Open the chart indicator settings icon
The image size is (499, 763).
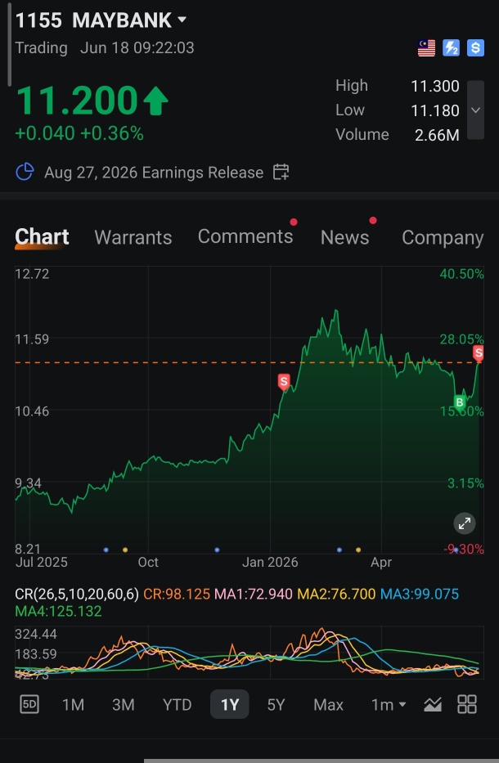coord(433,704)
